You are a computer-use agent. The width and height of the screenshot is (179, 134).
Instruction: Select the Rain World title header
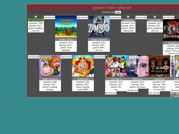click(155, 20)
